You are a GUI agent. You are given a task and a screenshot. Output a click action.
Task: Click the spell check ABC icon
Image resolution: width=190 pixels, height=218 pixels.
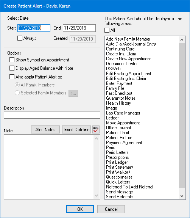pos(96,129)
